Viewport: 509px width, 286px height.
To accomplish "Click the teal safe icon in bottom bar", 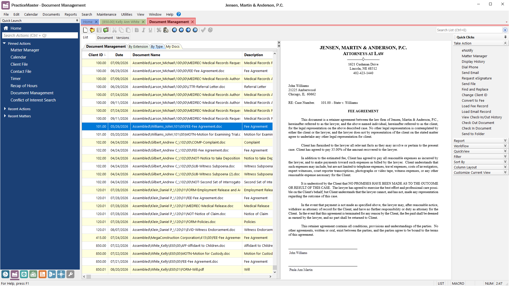I will [24, 274].
